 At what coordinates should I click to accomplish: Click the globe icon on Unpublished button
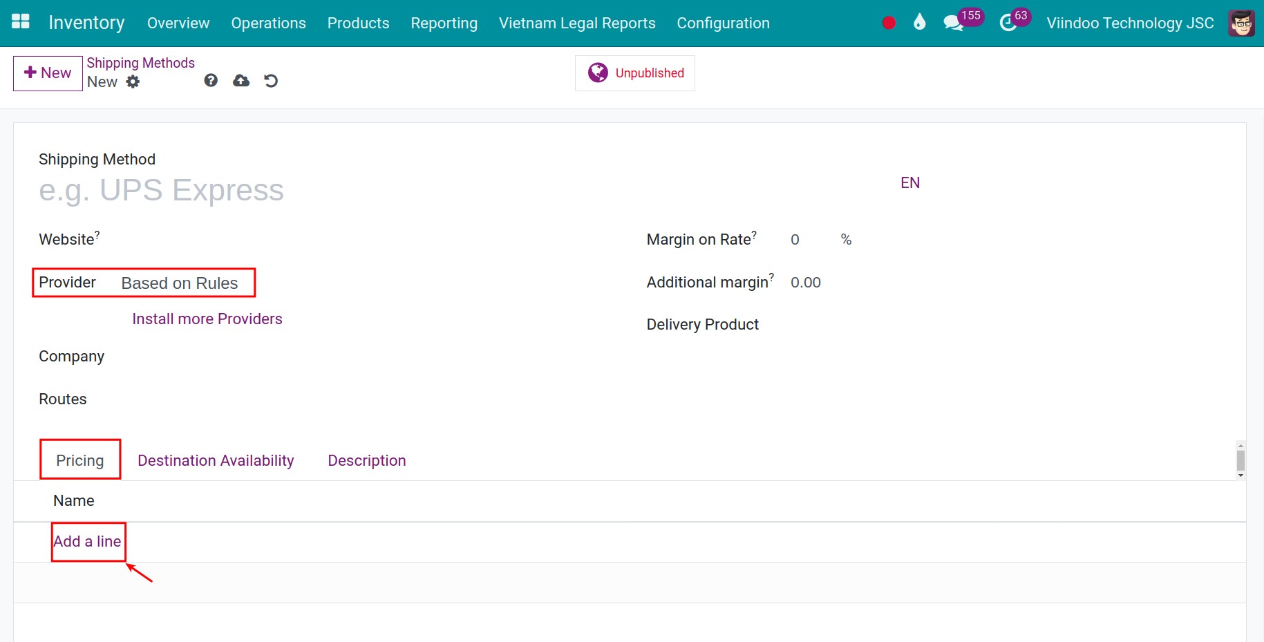coord(598,73)
